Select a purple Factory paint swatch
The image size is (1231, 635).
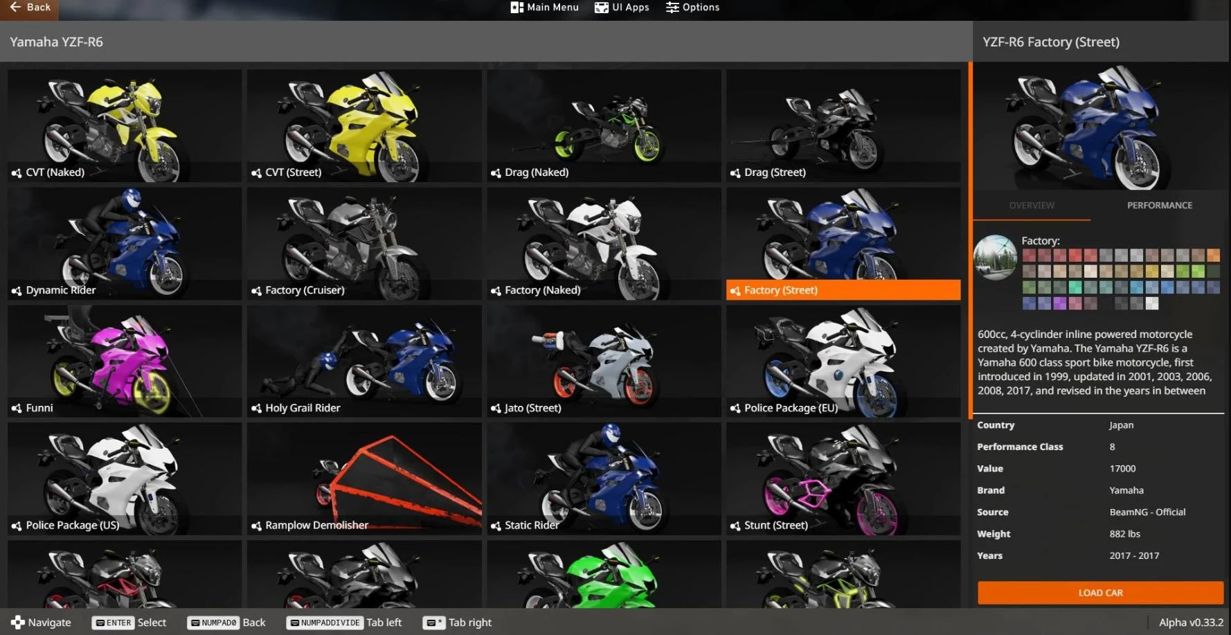click(x=1059, y=303)
